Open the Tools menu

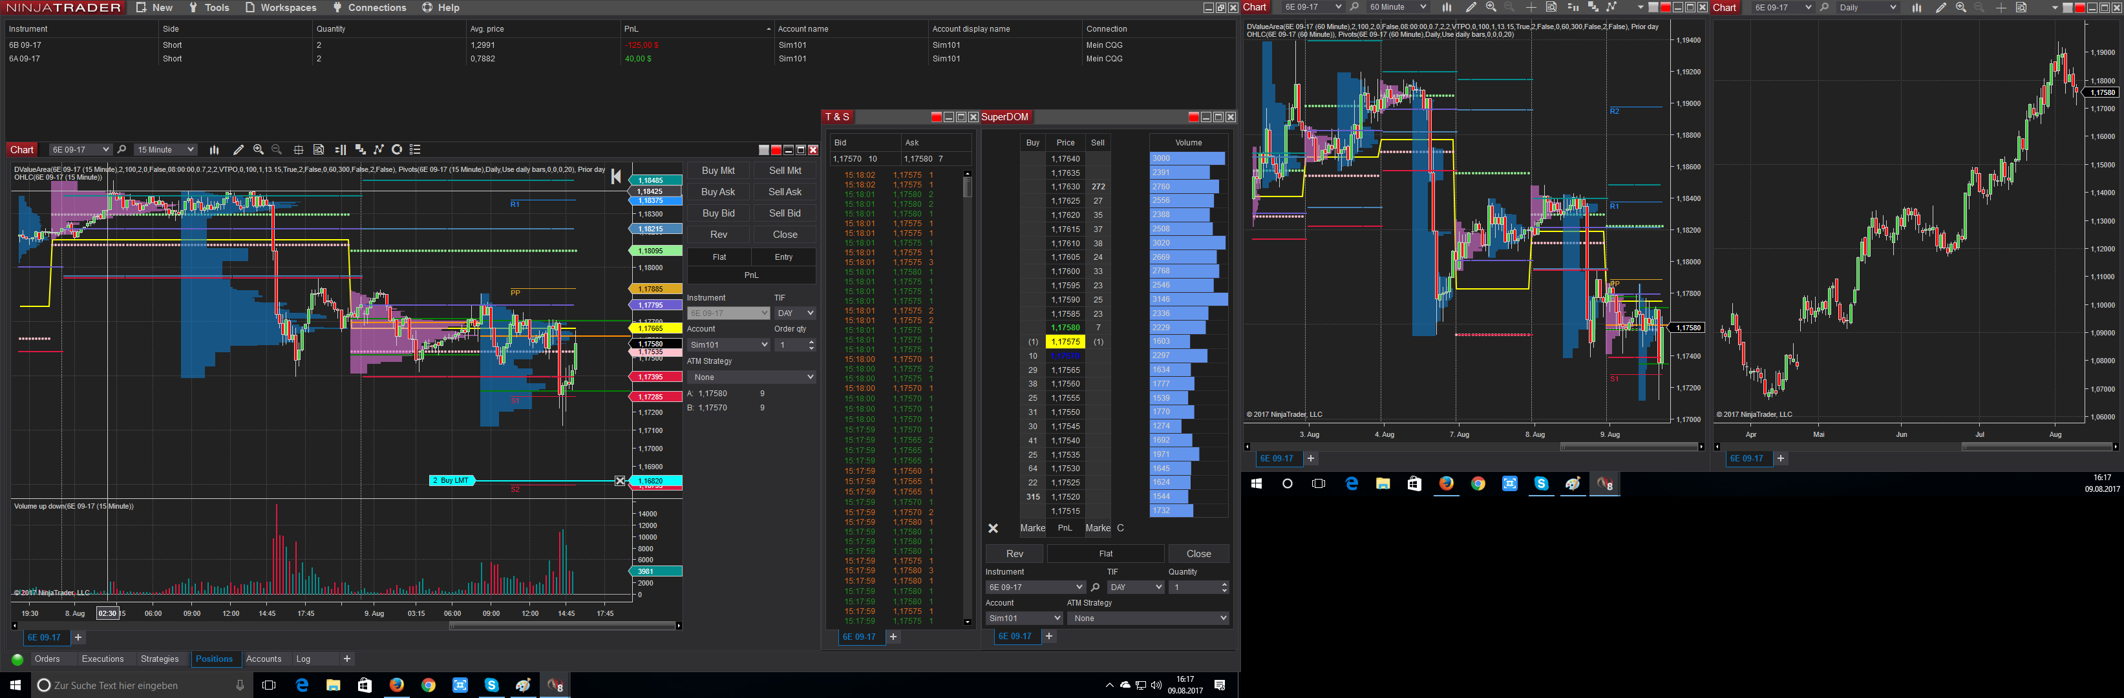(x=209, y=7)
